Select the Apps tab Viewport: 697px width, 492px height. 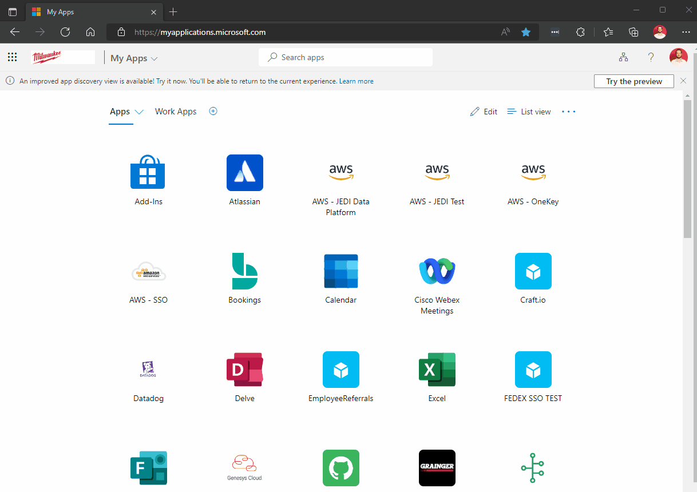120,112
